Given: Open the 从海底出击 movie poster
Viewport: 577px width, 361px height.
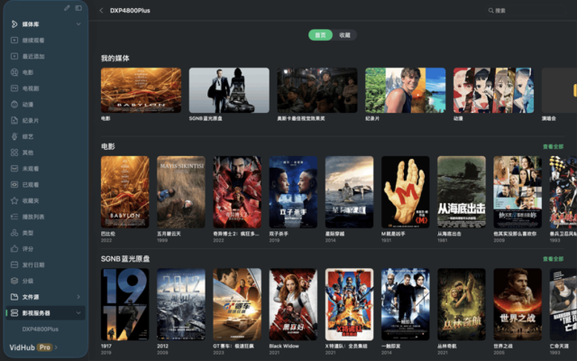Looking at the screenshot, I should (462, 192).
